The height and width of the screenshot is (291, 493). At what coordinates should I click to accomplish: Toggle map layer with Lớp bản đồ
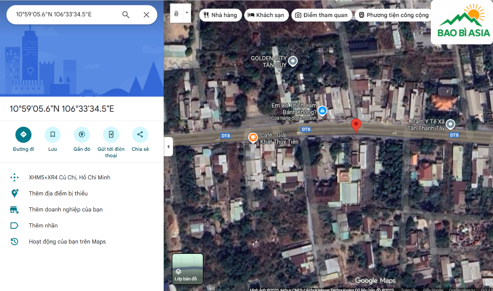[x=188, y=269]
